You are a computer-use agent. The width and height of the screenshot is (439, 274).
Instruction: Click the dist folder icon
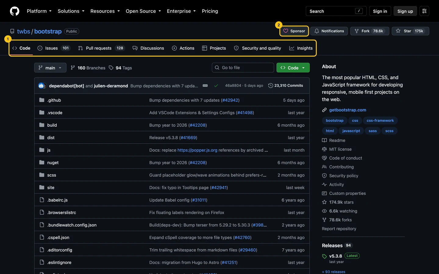(x=42, y=138)
